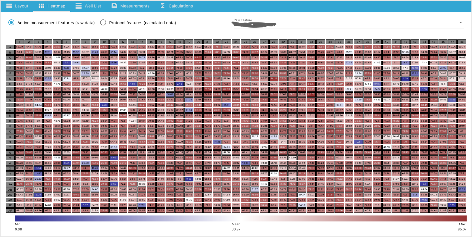This screenshot has width=472, height=237.
Task: Click row header AF
Action: click(x=10, y=210)
